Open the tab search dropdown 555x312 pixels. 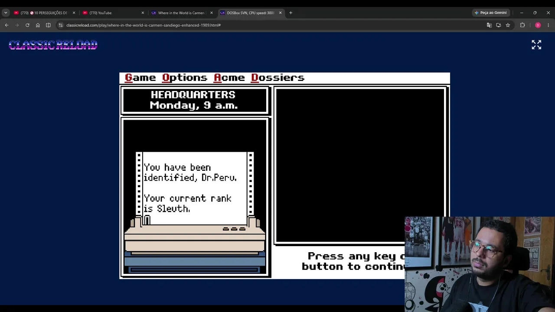tap(6, 13)
